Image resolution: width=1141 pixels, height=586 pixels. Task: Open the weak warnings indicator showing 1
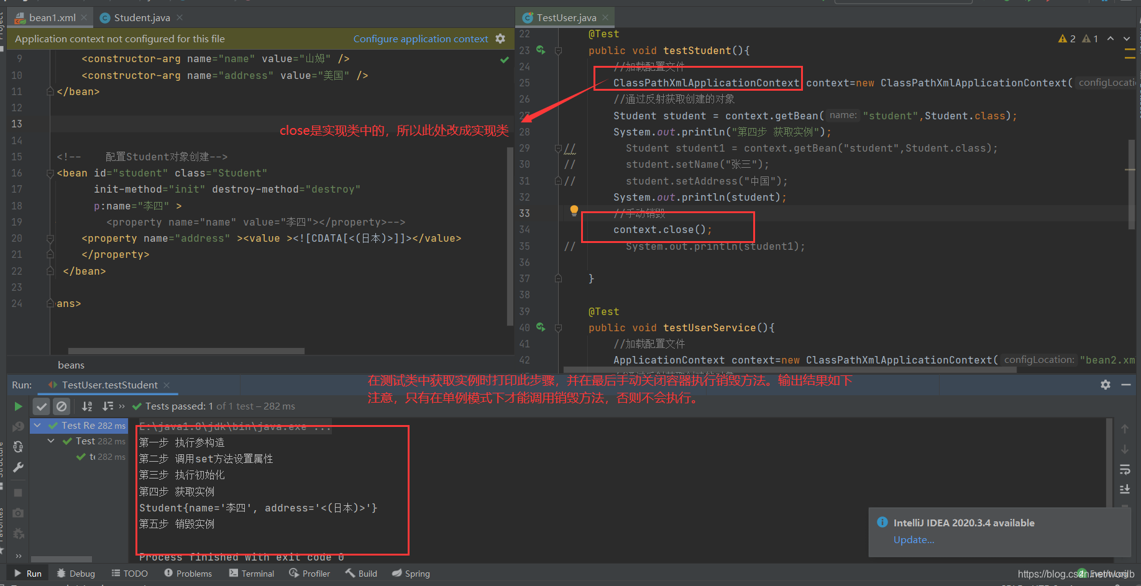(x=1091, y=39)
